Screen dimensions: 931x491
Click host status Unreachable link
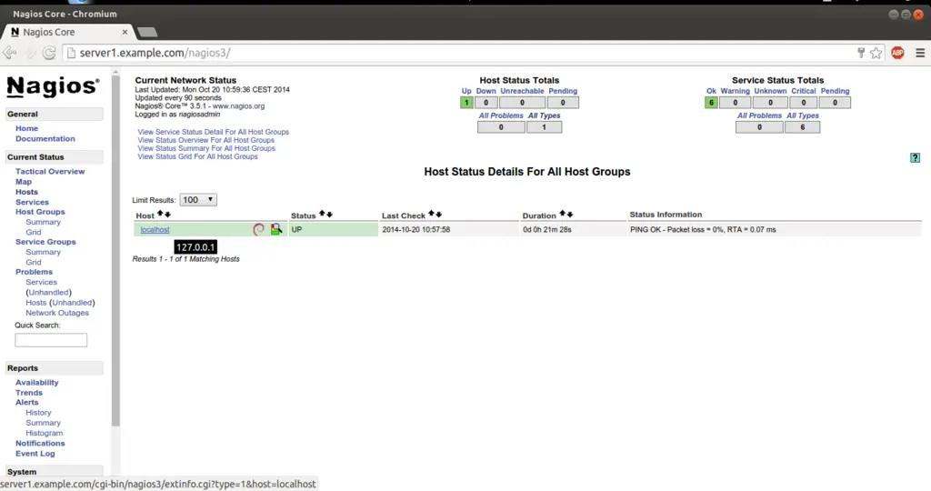pyautogui.click(x=522, y=91)
